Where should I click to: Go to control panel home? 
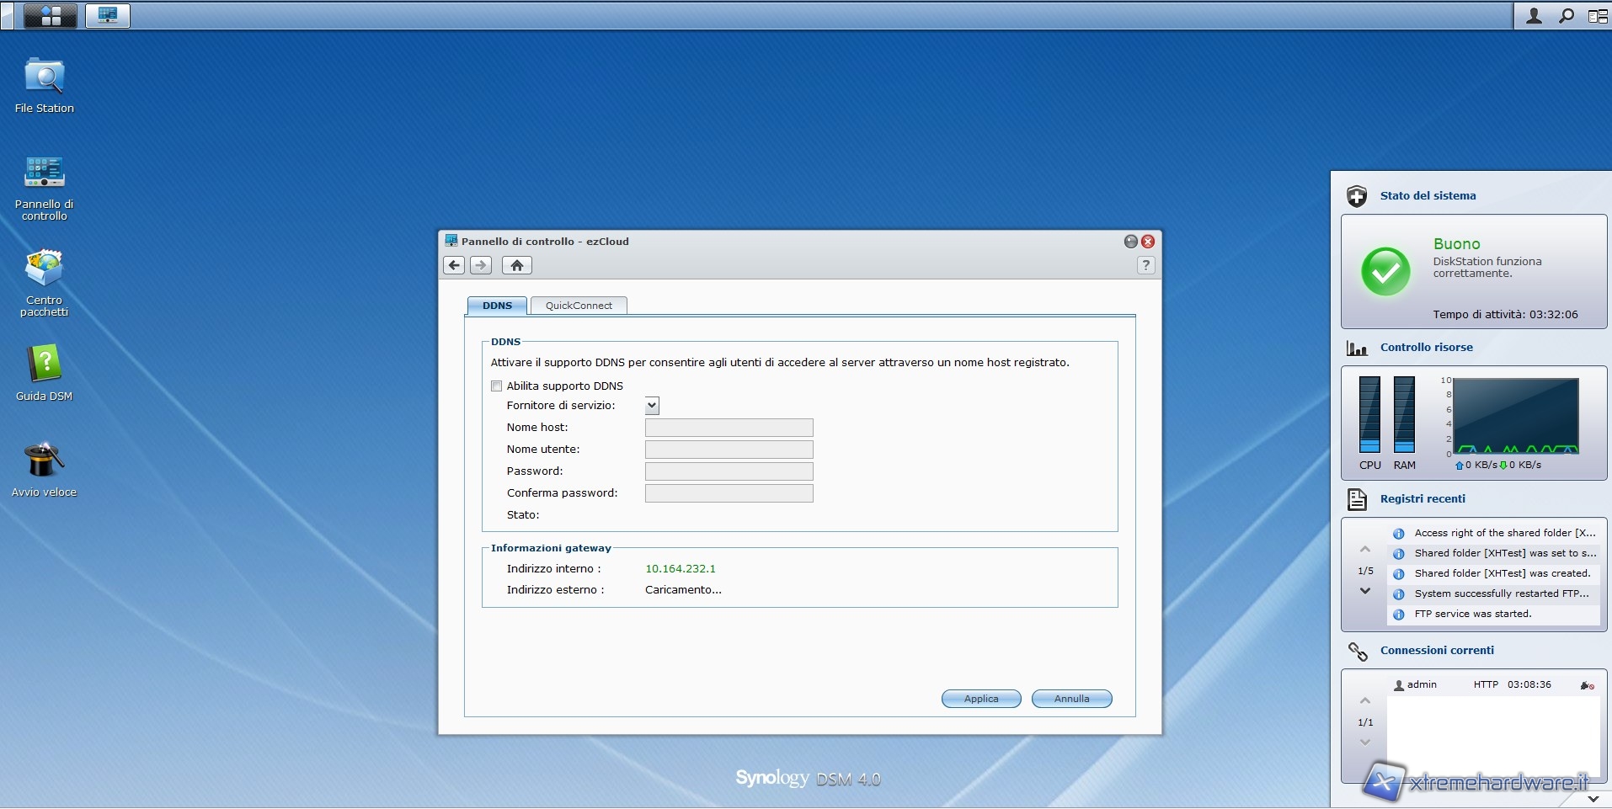517,265
